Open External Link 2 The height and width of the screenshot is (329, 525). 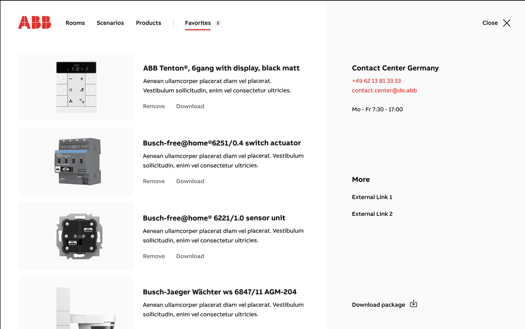[x=372, y=214]
